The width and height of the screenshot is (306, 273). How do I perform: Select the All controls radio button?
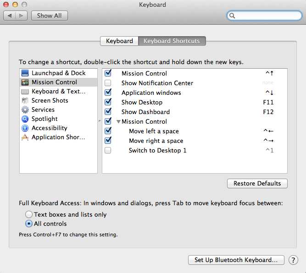pyautogui.click(x=29, y=224)
